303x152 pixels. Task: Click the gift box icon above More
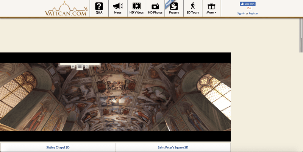click(x=211, y=6)
